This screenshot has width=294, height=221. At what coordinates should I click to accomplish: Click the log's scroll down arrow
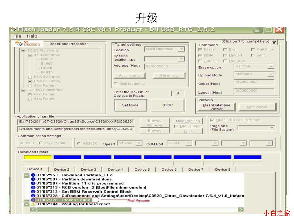pyautogui.click(x=26, y=204)
